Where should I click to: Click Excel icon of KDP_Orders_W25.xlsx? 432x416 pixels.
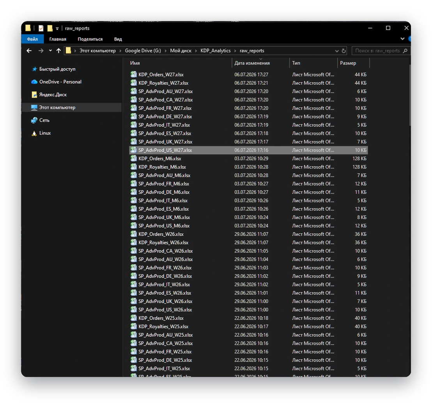click(134, 318)
